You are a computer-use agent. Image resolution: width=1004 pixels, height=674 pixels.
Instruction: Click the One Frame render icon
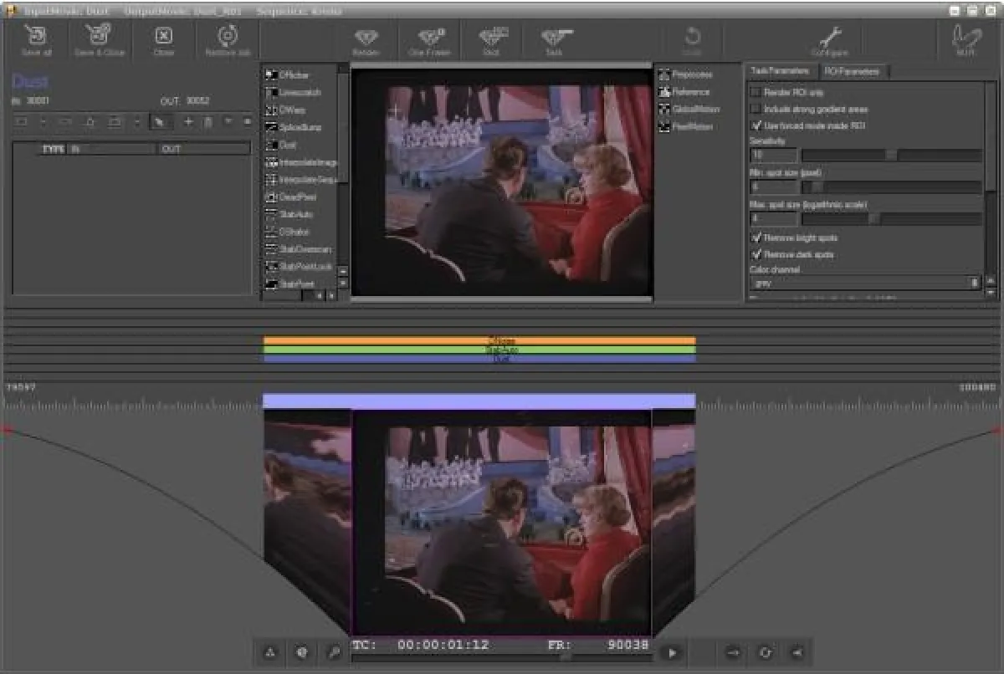(x=429, y=39)
